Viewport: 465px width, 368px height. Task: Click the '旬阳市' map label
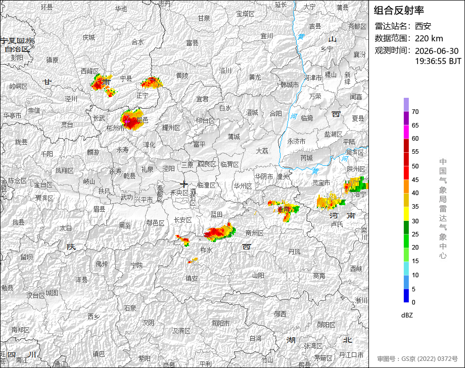[x=221, y=323]
